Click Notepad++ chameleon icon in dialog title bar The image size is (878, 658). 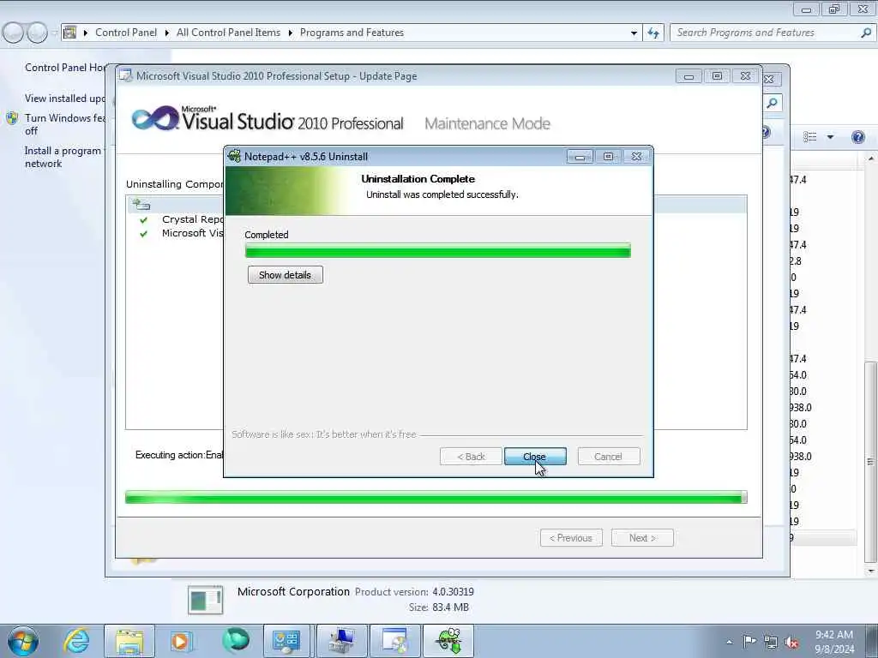click(235, 156)
